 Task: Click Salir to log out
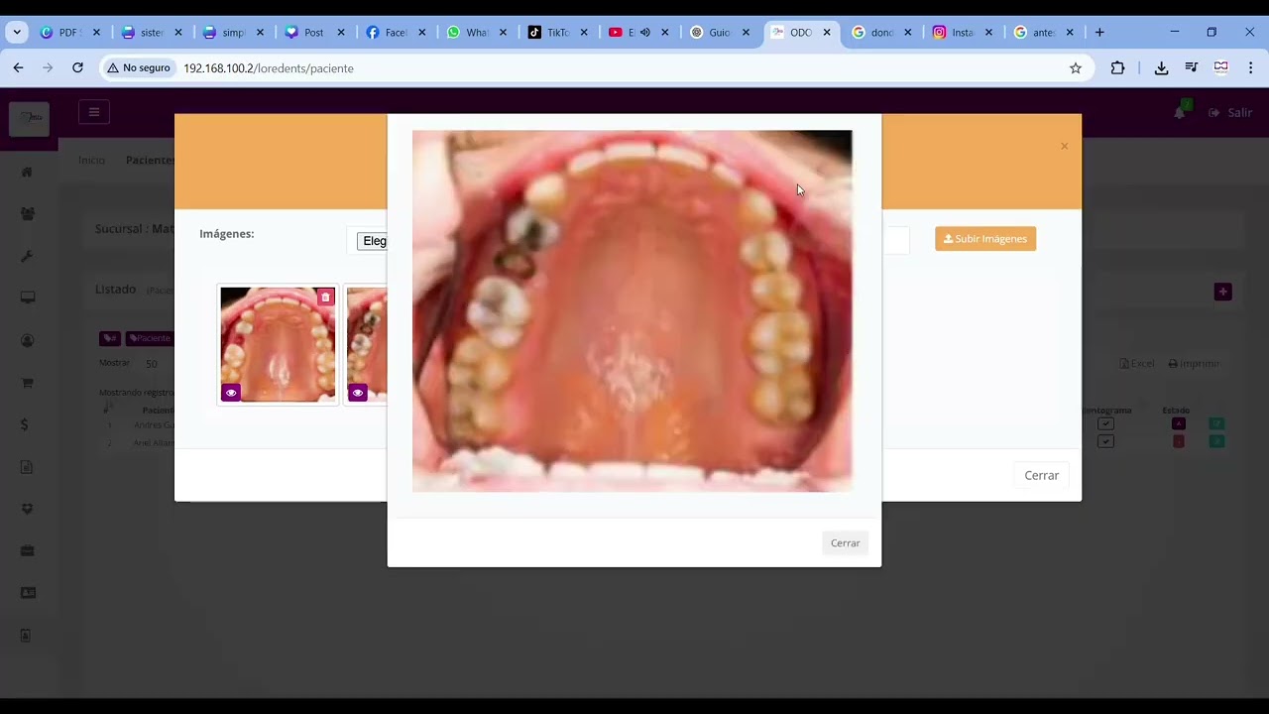[1231, 112]
